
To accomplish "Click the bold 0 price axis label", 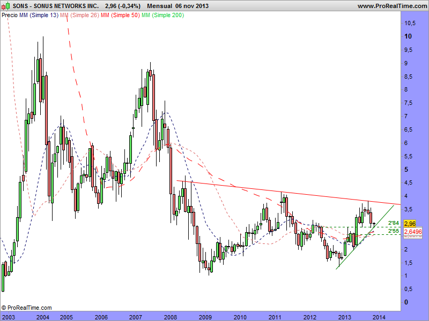I will coord(406,302).
